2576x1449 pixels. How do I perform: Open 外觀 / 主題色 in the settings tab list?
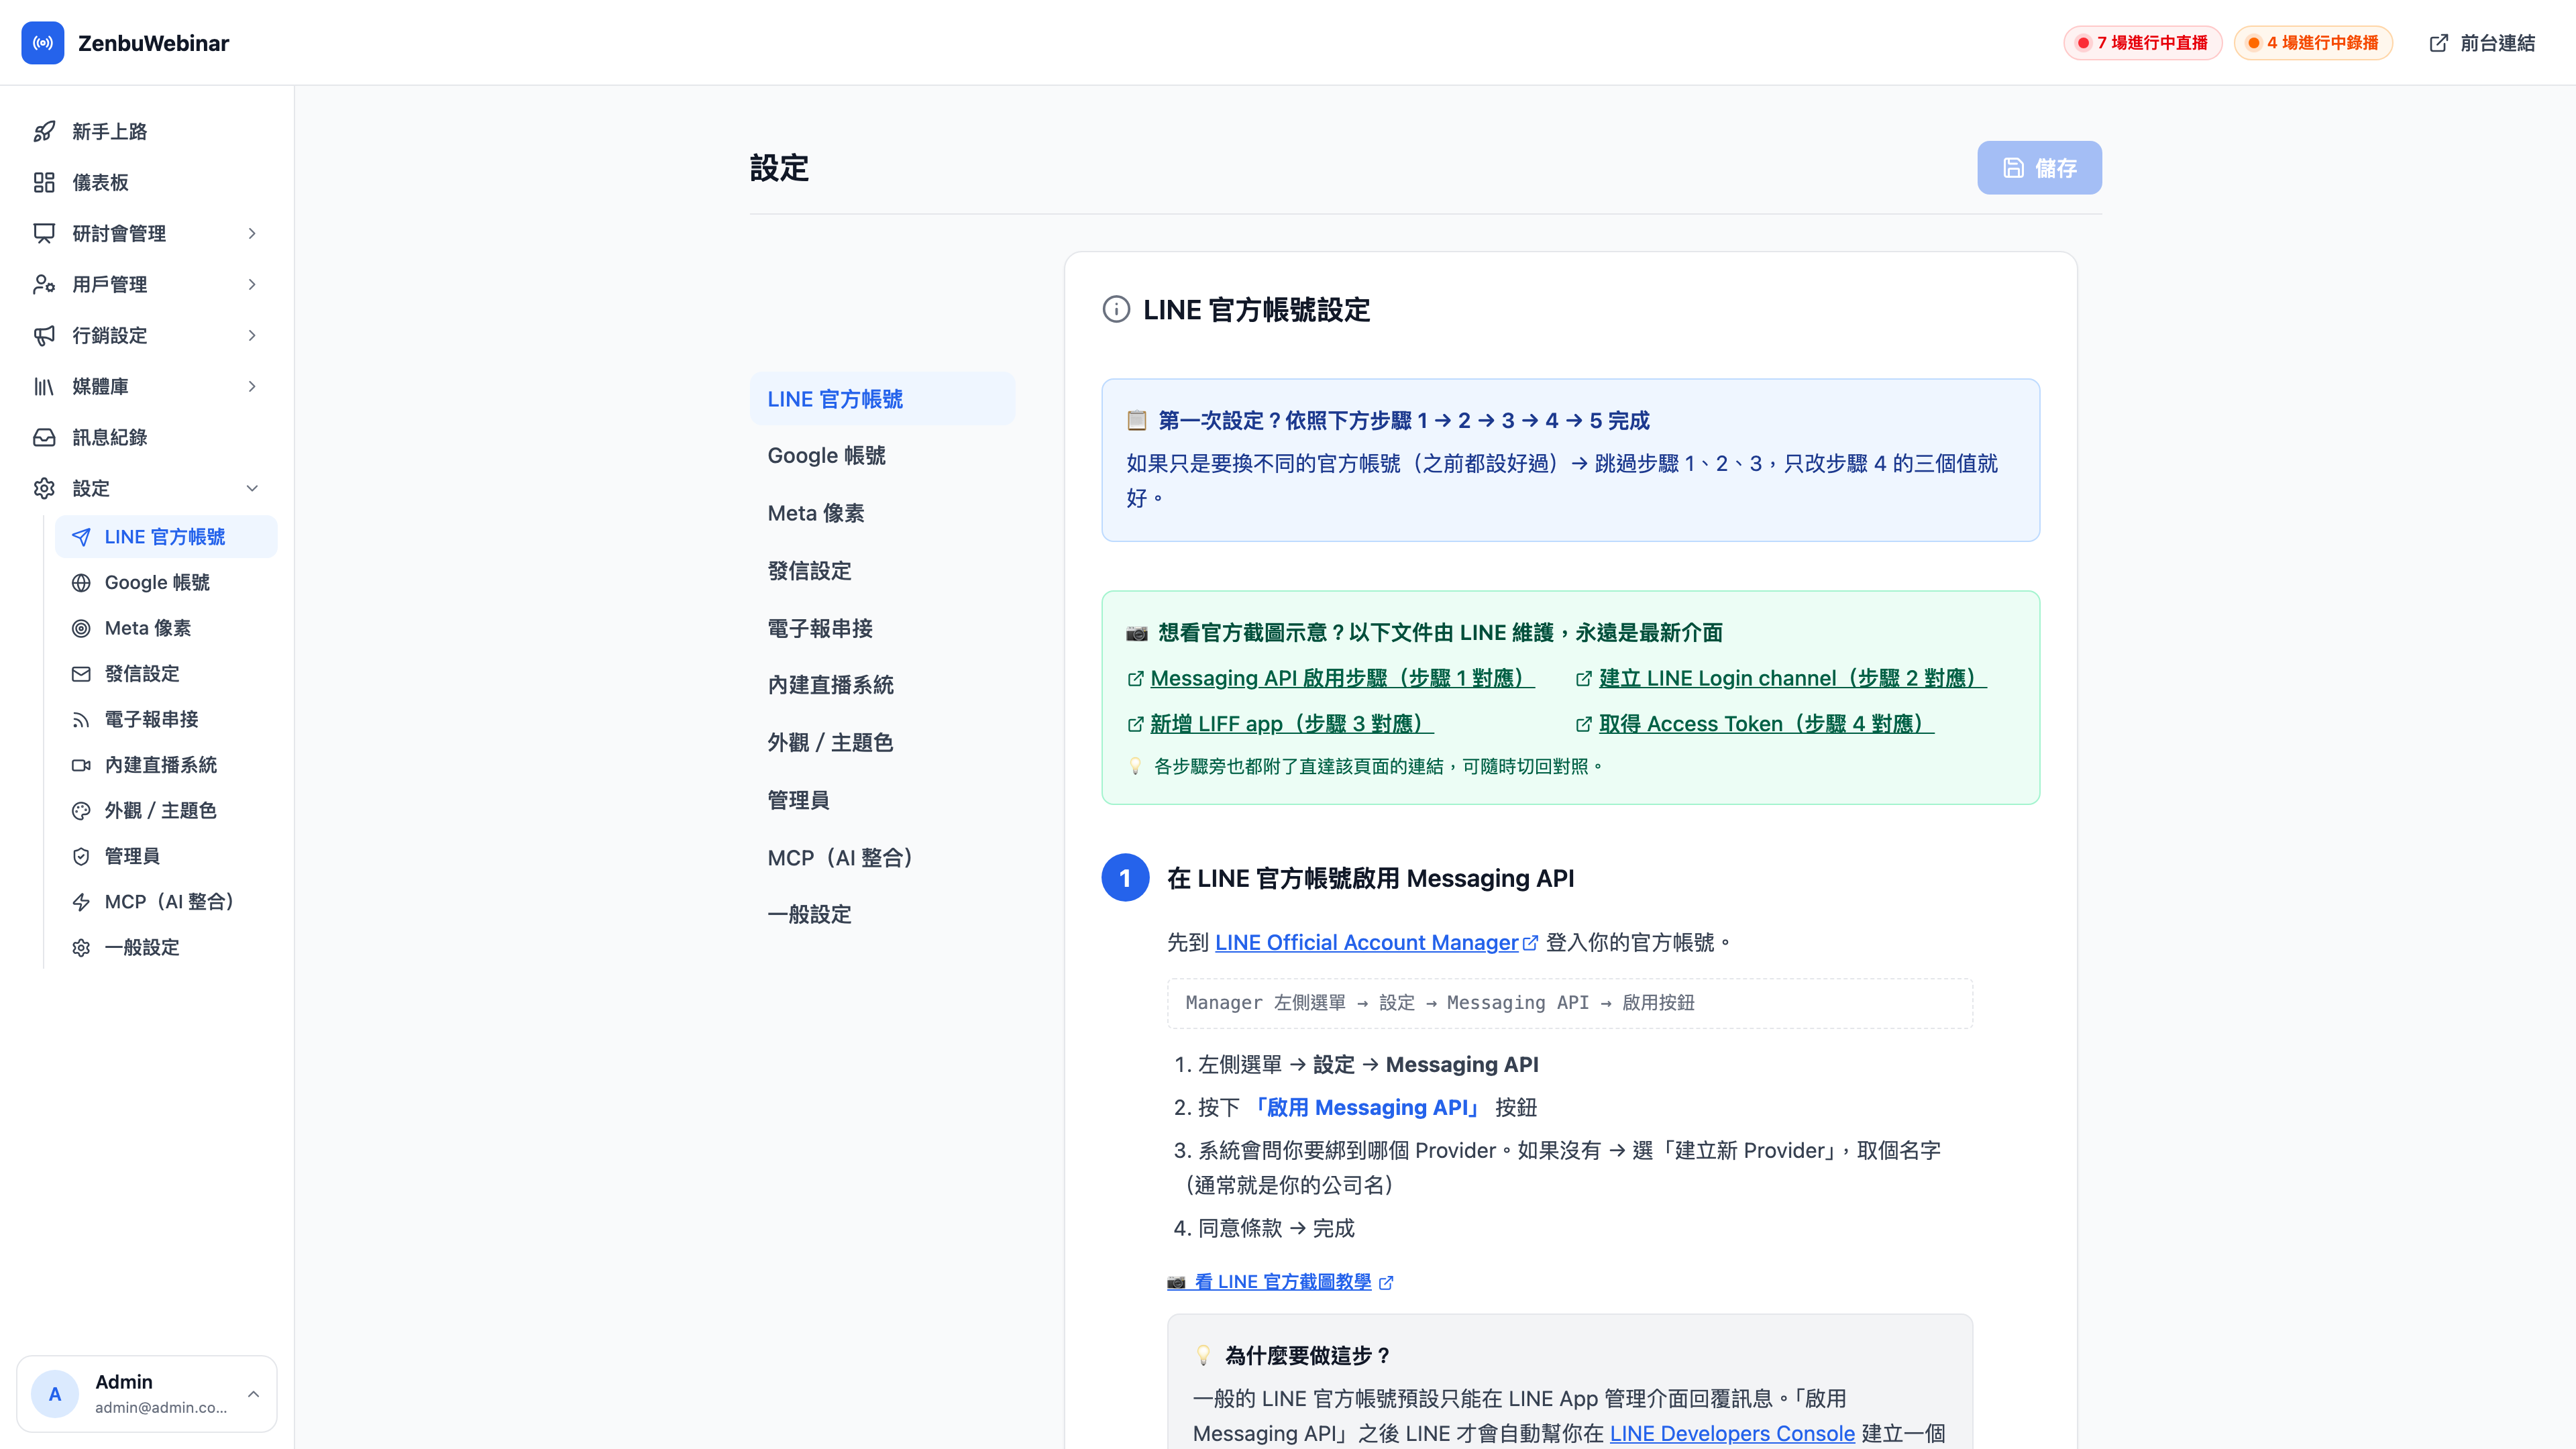coord(883,742)
